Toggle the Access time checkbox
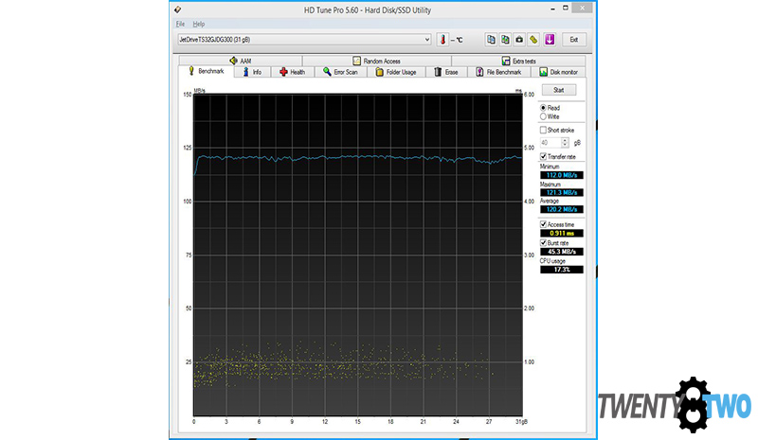 coord(543,224)
